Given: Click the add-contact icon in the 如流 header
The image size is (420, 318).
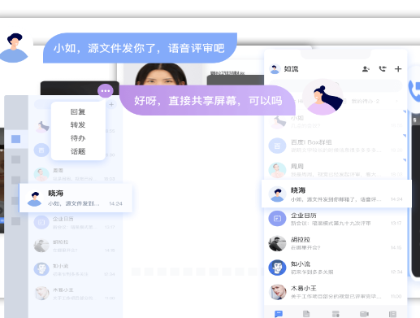Looking at the screenshot, I should click(366, 69).
